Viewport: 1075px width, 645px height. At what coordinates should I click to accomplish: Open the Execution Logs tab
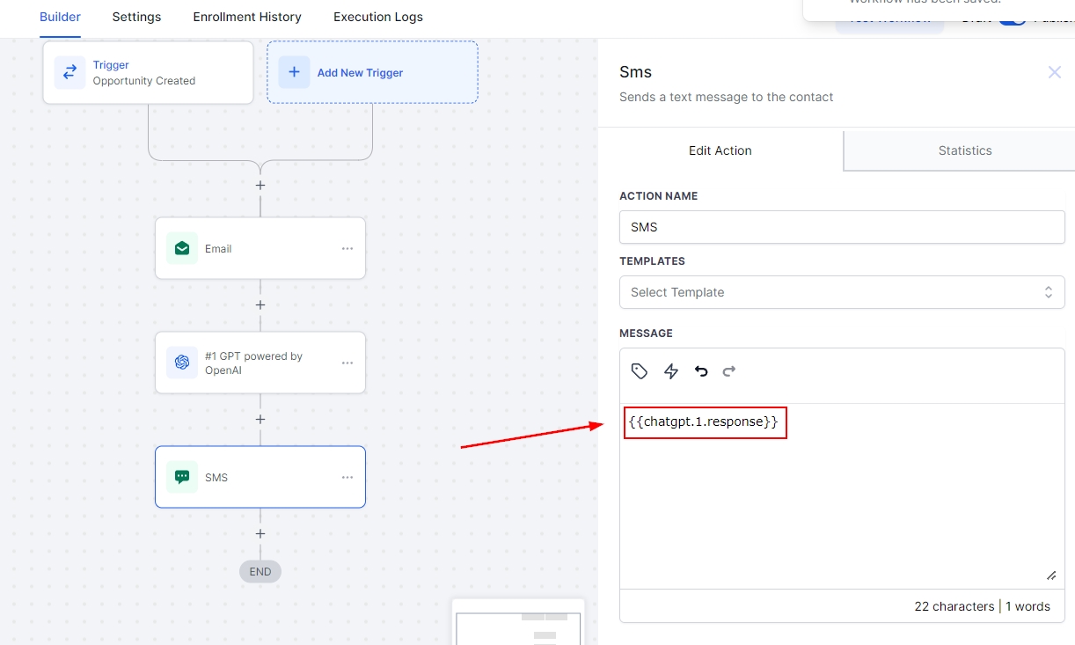point(378,17)
